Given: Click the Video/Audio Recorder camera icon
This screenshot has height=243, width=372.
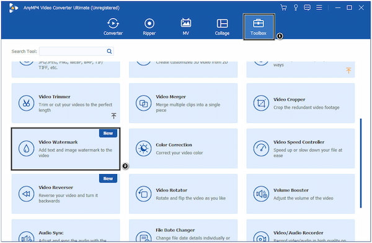Looking at the screenshot, I should [261, 237].
